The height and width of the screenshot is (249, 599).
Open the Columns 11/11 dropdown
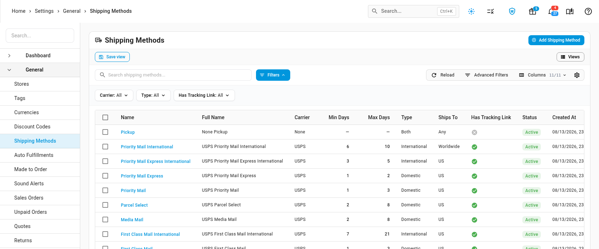click(543, 75)
